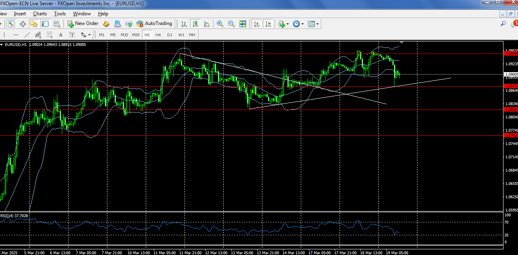Open the notifications chat bubble icon

[x=514, y=24]
